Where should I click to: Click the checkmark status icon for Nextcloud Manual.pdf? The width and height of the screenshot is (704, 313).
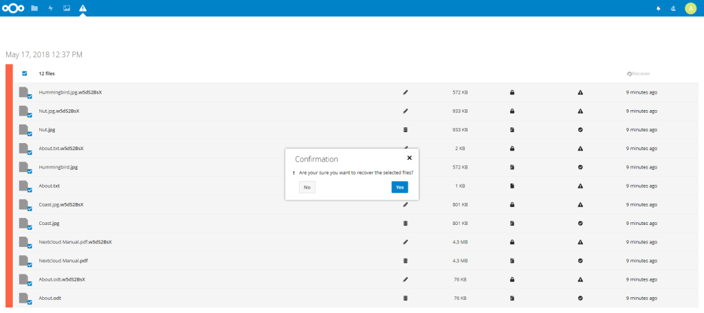click(580, 261)
